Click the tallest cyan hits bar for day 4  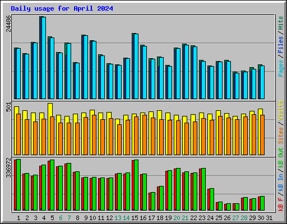44,58
